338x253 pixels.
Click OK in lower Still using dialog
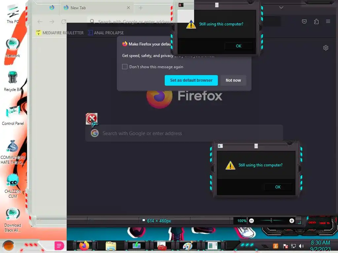point(278,187)
